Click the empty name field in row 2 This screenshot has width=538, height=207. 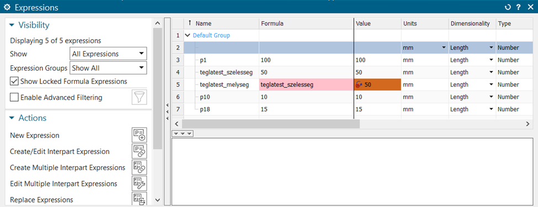pos(221,47)
